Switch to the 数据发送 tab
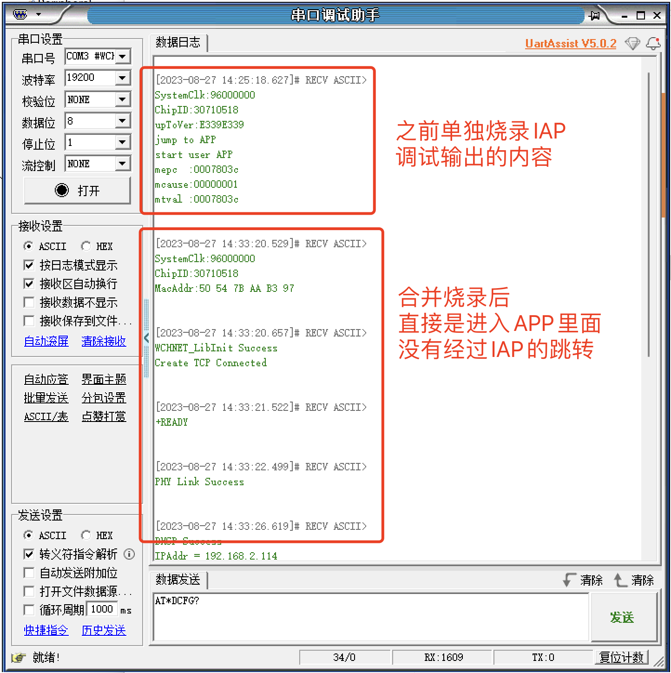The width and height of the screenshot is (671, 673). tap(178, 580)
